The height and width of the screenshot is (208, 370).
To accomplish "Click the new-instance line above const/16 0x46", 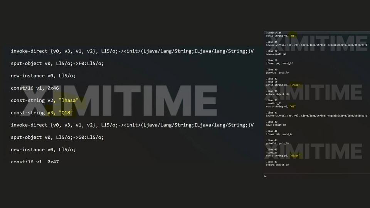I will (43, 76).
